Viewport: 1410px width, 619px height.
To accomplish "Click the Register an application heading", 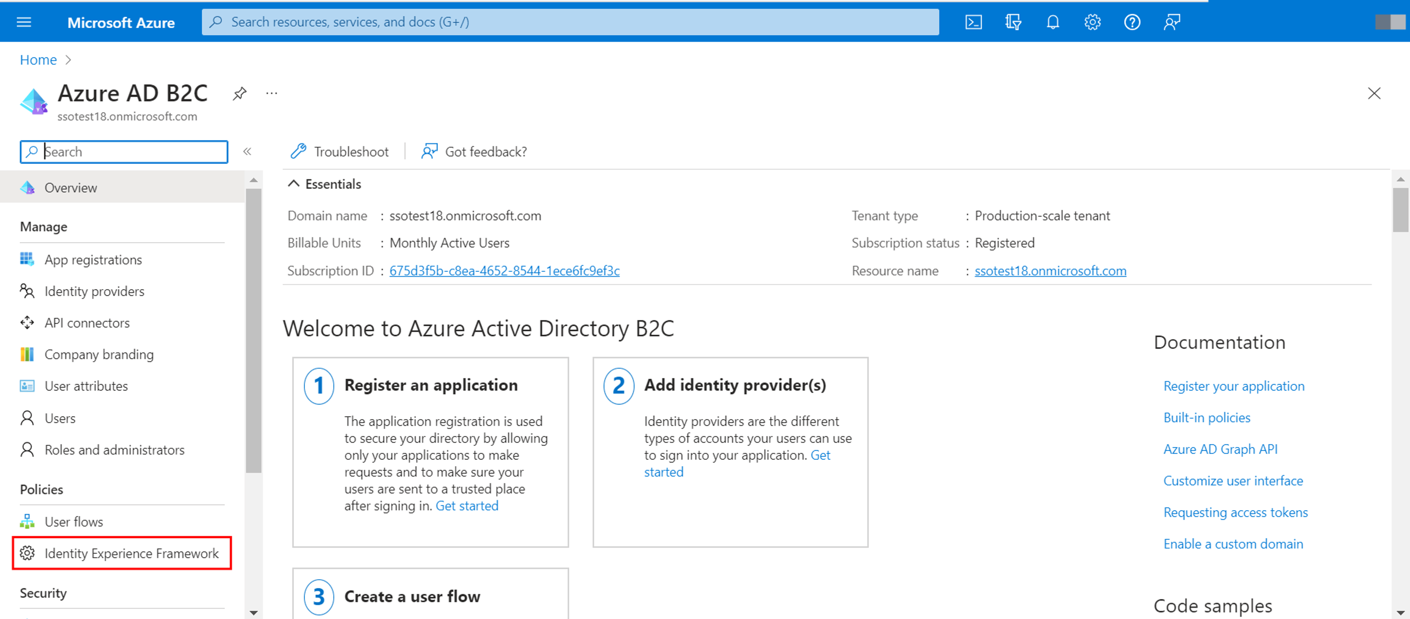I will [430, 385].
